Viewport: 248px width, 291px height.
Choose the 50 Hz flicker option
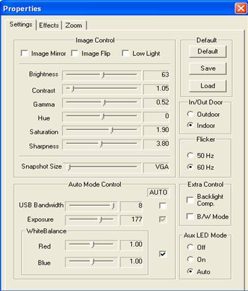tap(190, 155)
